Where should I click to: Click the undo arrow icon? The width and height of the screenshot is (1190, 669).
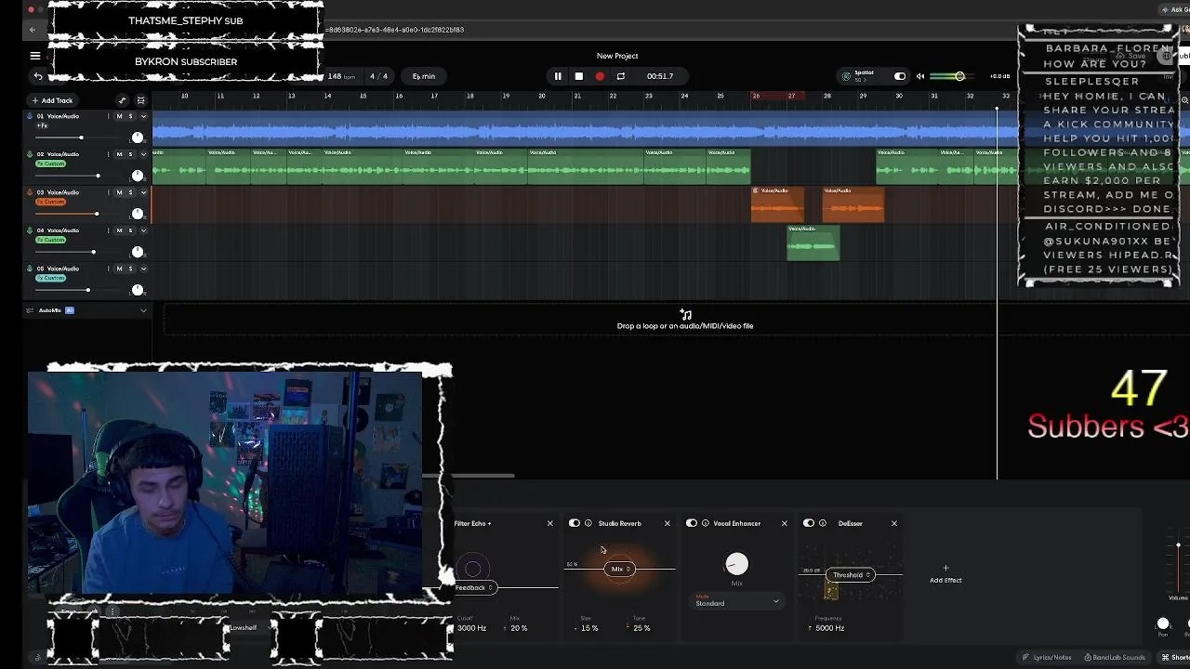coord(38,76)
